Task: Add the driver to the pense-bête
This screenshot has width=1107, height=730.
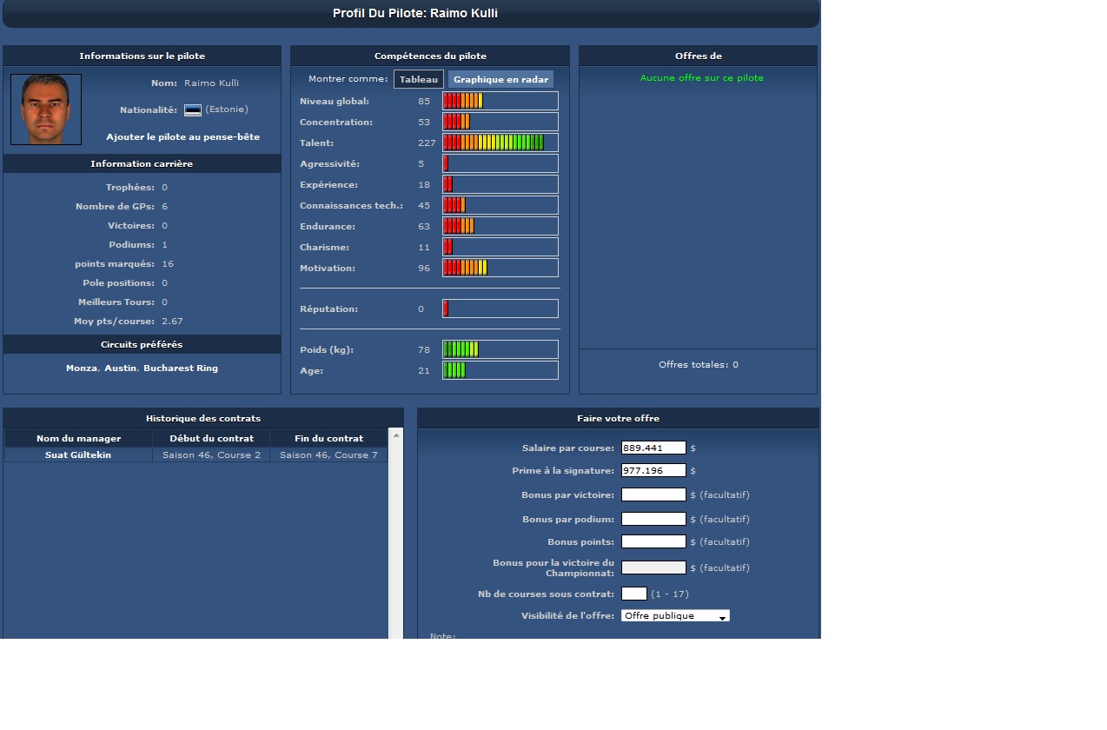Action: click(x=182, y=137)
